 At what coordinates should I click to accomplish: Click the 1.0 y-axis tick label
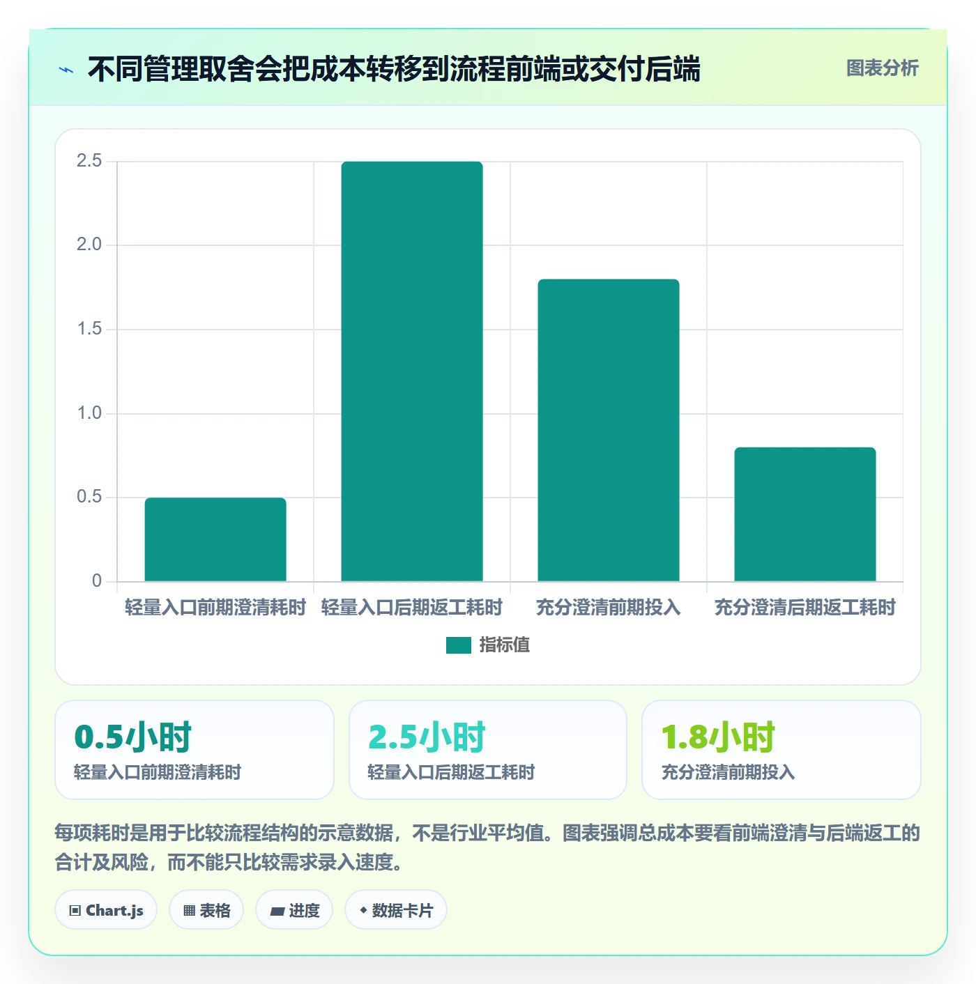point(89,413)
